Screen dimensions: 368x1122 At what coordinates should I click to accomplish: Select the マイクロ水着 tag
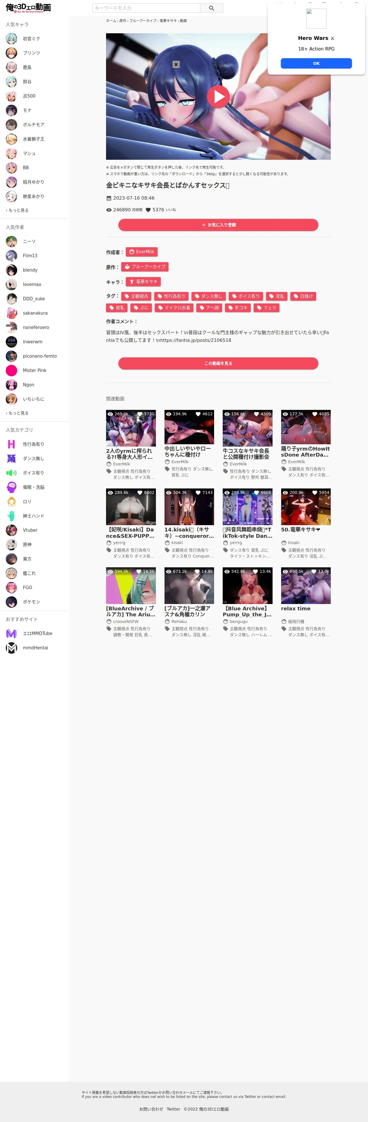(x=174, y=307)
